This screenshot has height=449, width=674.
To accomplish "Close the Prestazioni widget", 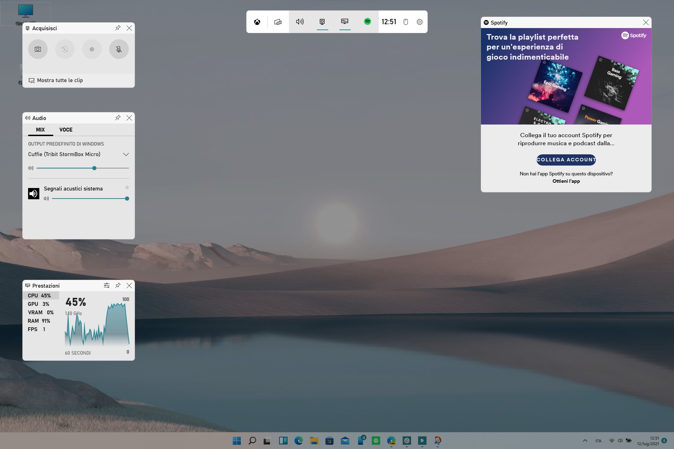I will (x=129, y=286).
